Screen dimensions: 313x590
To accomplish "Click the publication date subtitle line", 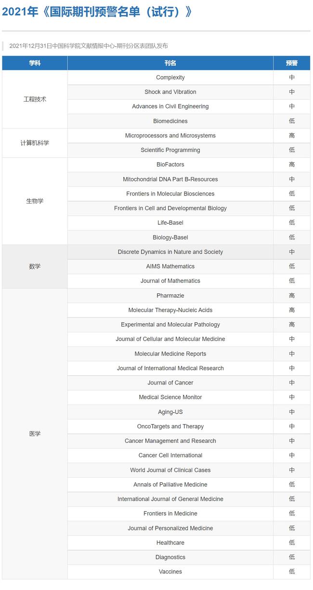I will click(89, 46).
